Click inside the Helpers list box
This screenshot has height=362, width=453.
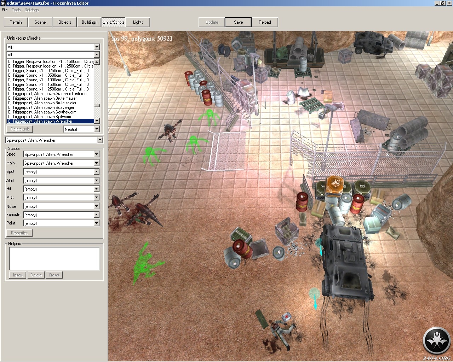(55, 258)
